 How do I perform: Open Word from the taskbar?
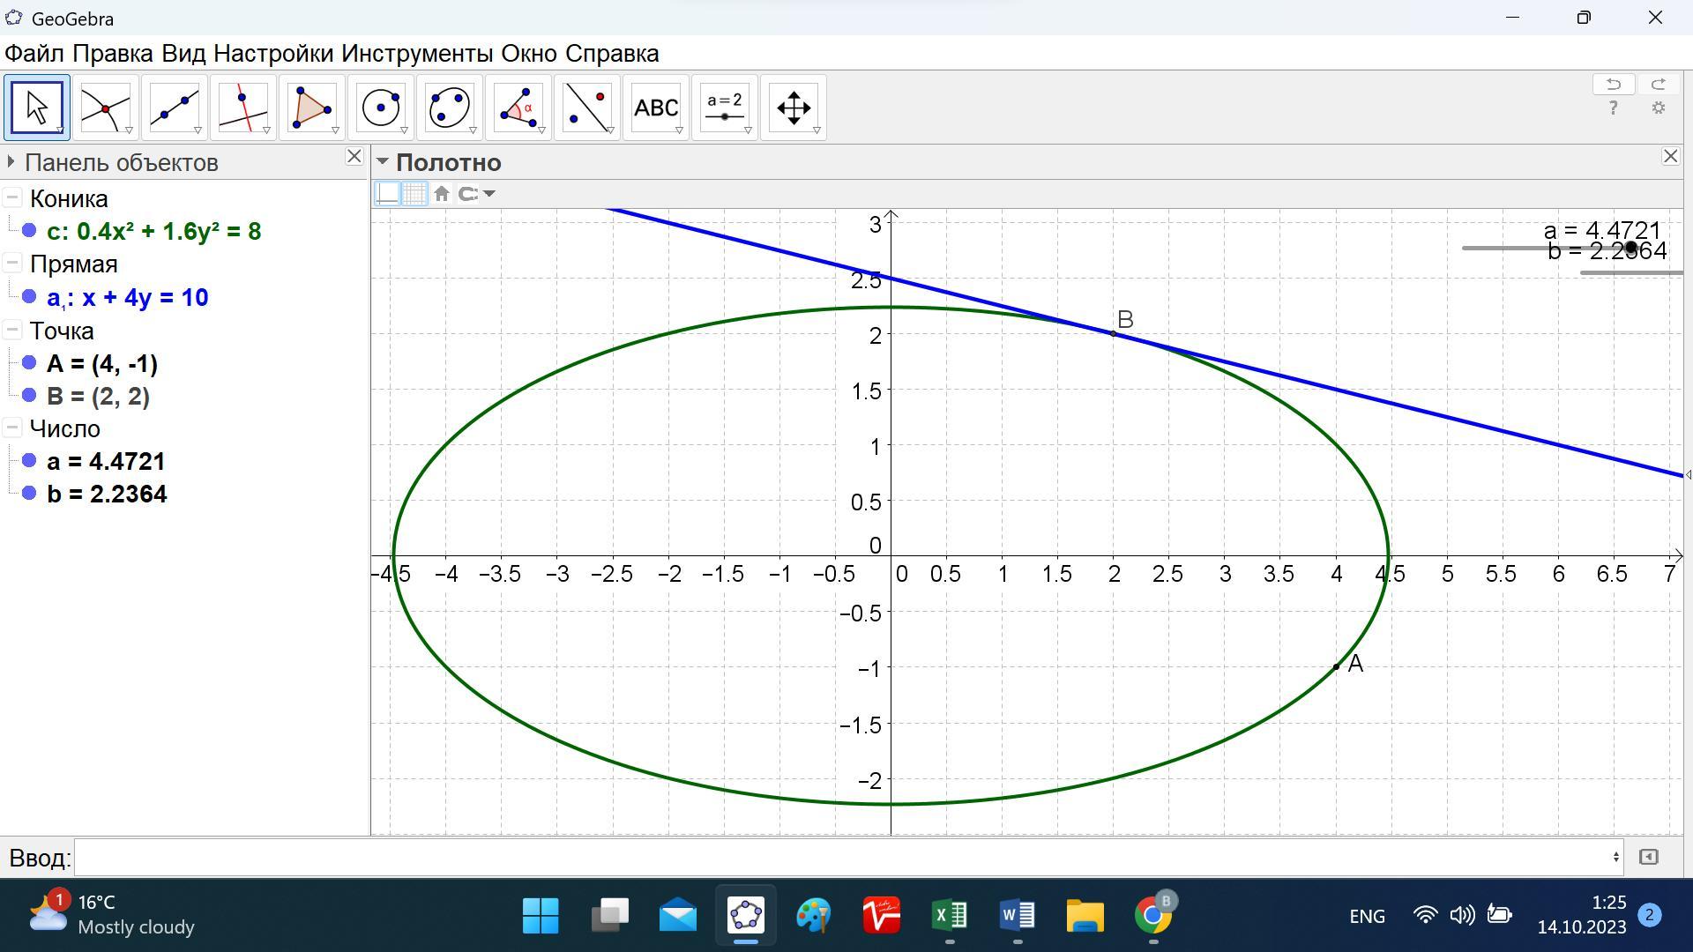[x=1017, y=916]
